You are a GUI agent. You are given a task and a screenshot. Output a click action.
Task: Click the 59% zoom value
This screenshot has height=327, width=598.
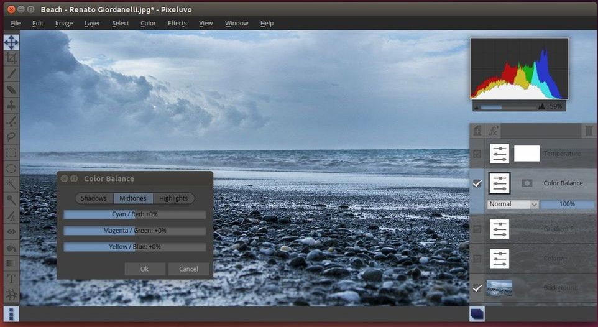click(x=556, y=107)
